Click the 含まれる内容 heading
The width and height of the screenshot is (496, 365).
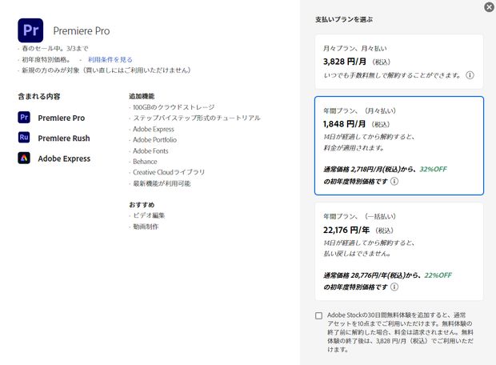39,97
